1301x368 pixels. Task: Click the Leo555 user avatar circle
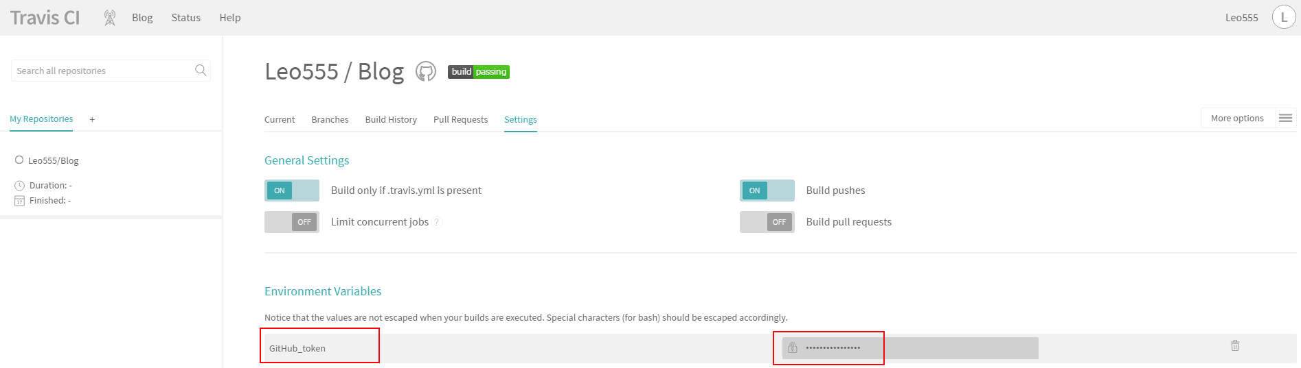click(x=1284, y=17)
